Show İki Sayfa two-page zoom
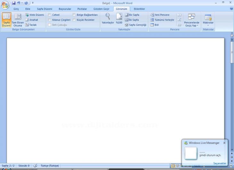 pyautogui.click(x=132, y=20)
